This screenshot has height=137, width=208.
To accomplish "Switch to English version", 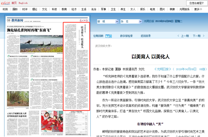I will (23, 3).
